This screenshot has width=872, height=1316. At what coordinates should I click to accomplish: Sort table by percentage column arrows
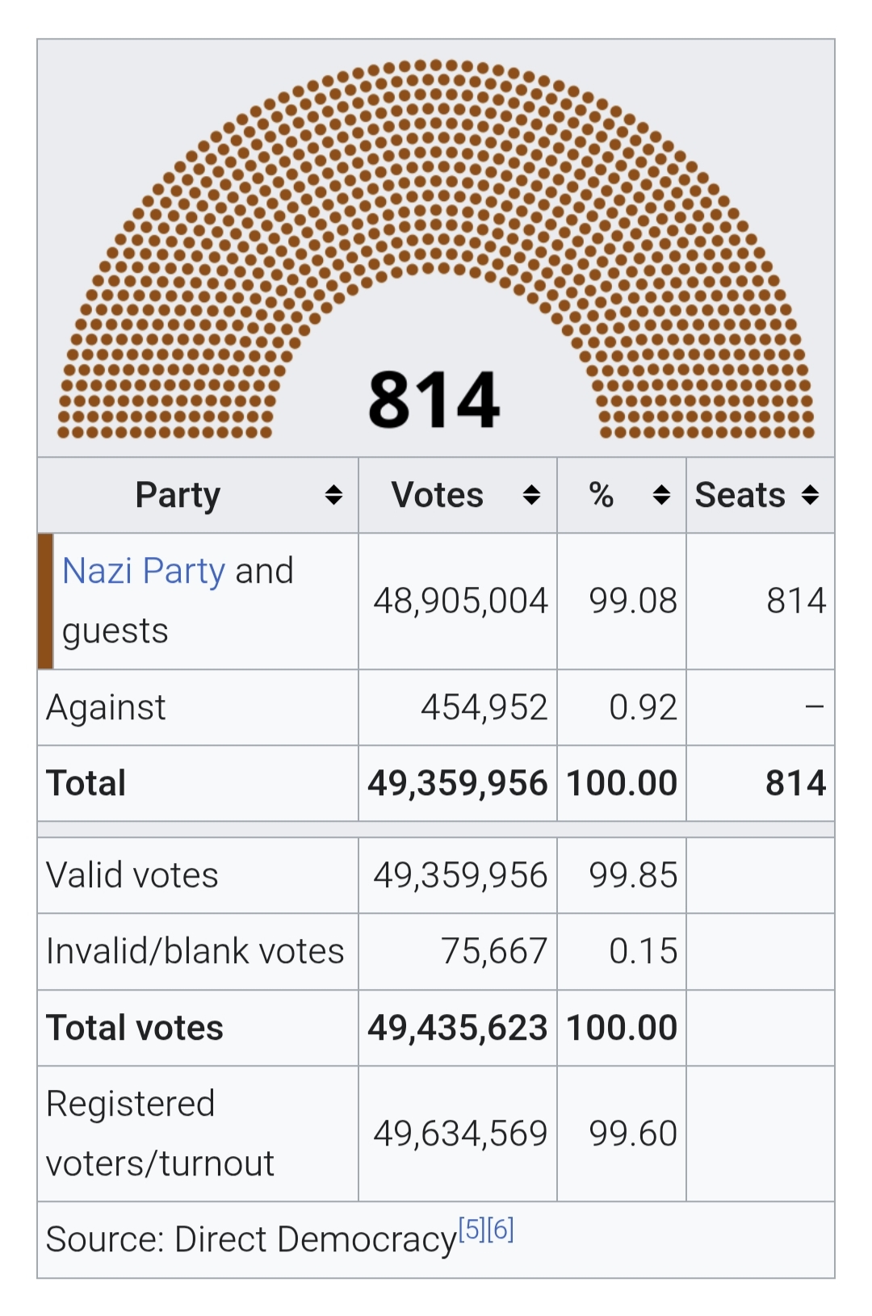pos(661,495)
